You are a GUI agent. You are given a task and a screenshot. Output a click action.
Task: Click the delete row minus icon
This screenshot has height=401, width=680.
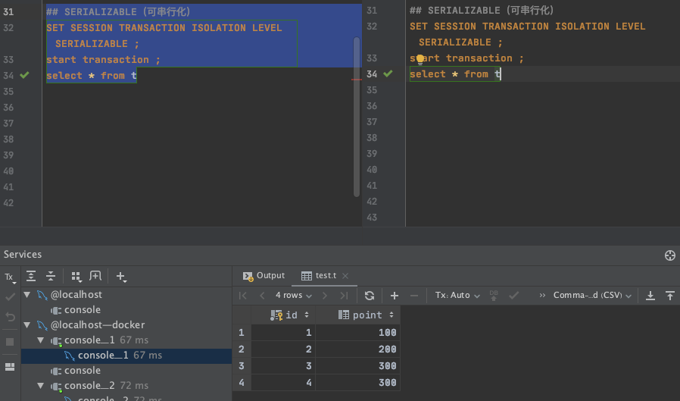(414, 296)
